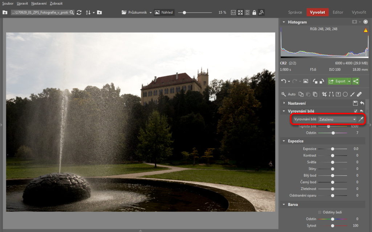The width and height of the screenshot is (372, 232).
Task: Open the Export options dropdown arrow
Action: (x=349, y=81)
